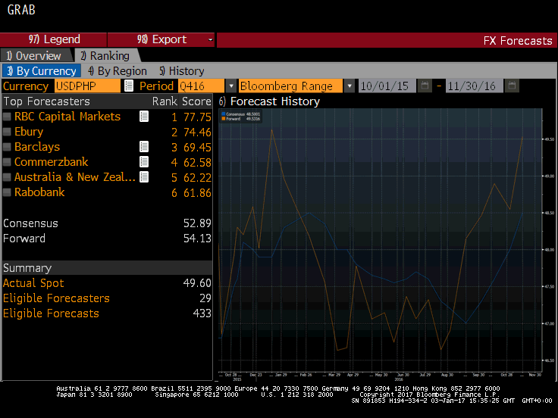
Task: Expand the Period Q416 dropdown arrow
Action: (231, 86)
